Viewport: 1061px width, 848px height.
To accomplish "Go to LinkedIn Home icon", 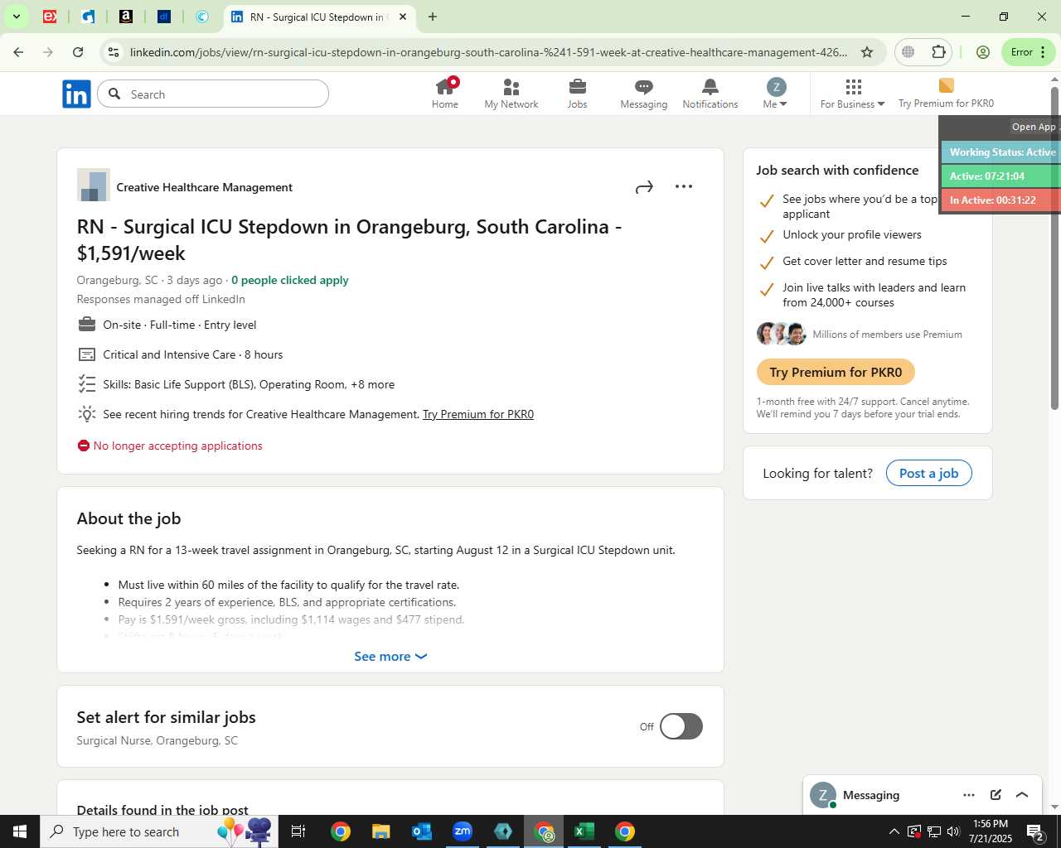I will 445,94.
